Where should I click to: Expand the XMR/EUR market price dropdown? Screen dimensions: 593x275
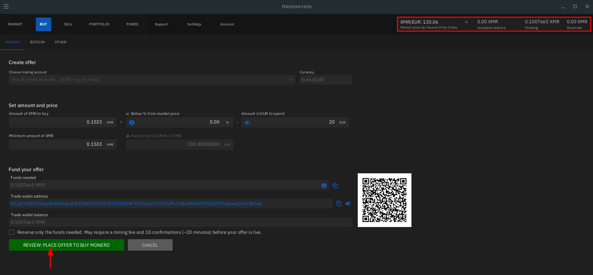466,22
